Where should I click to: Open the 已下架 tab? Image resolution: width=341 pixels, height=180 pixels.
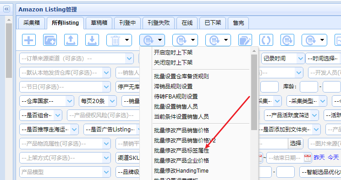point(213,23)
